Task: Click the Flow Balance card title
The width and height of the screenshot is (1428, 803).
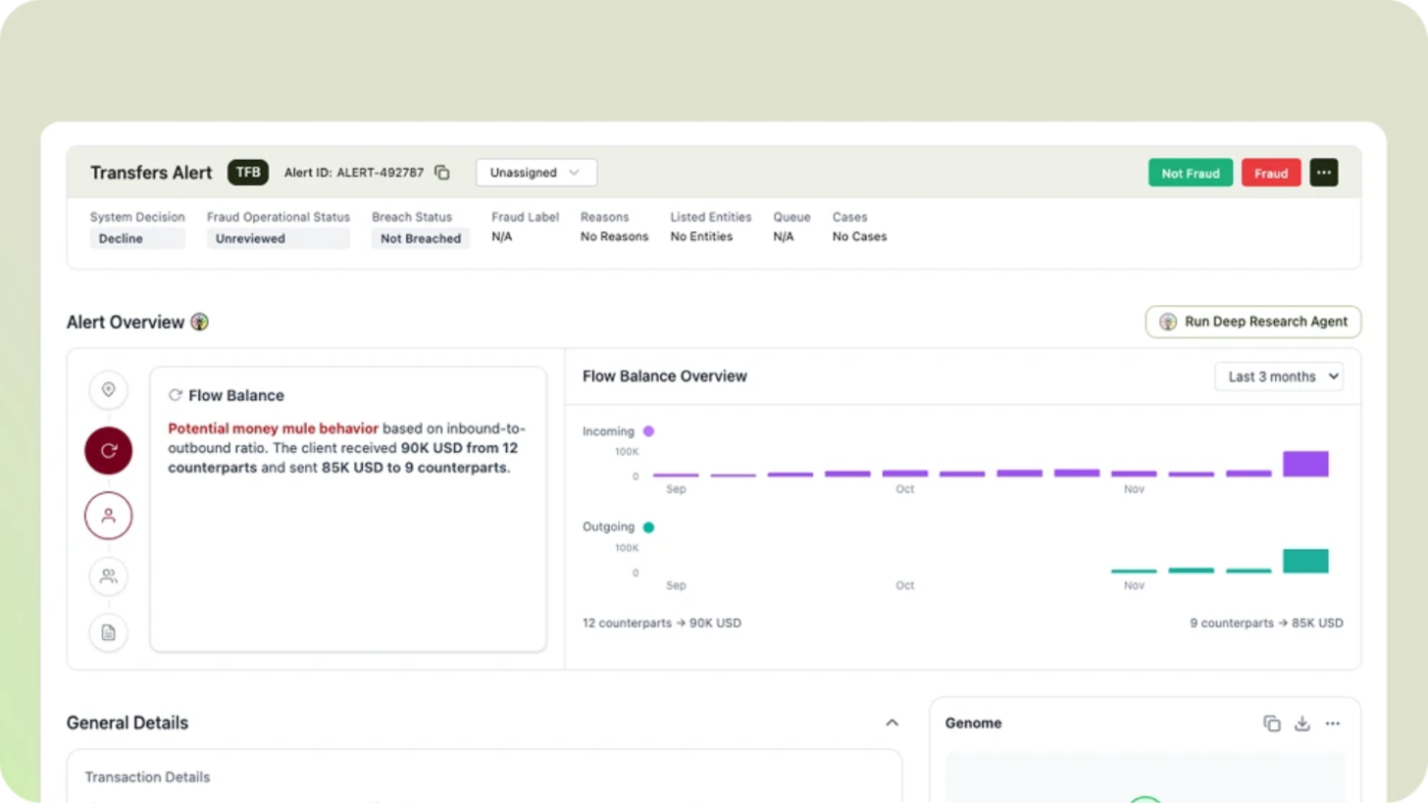Action: point(236,395)
